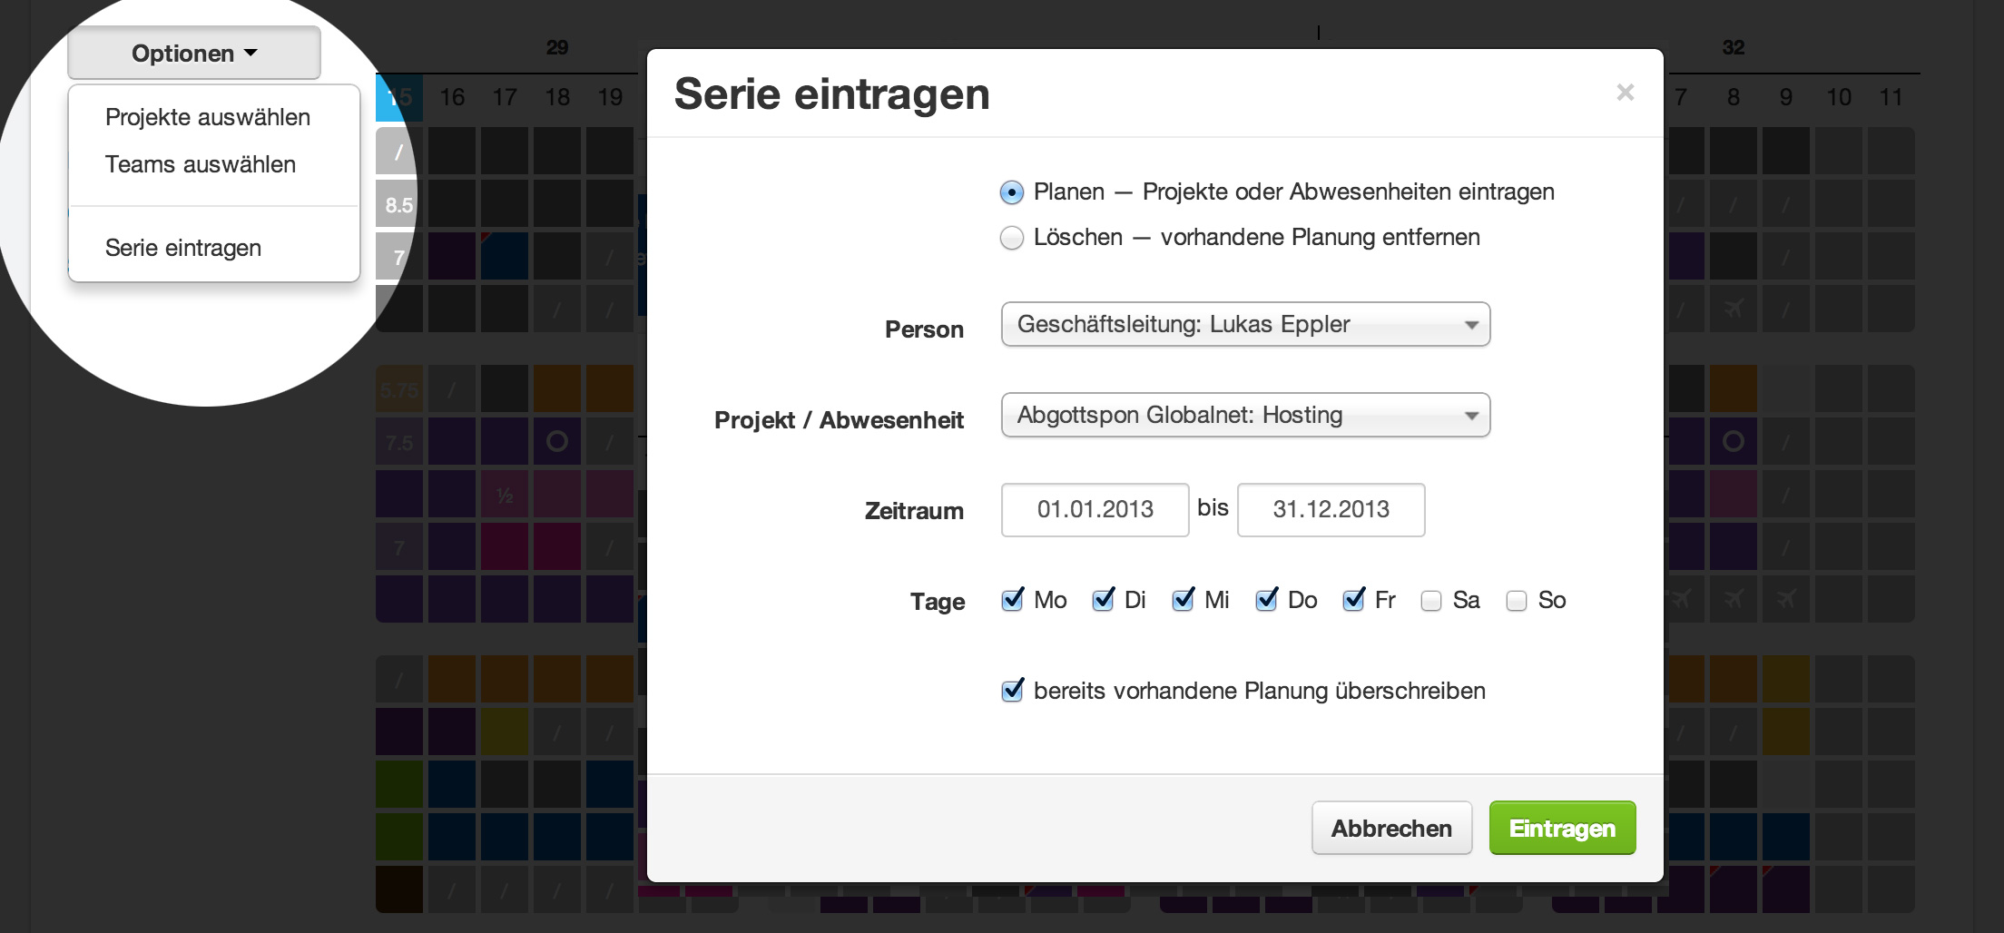Uncheck the Fr weekday checkbox
Screen dimensions: 2004x933
[1353, 601]
